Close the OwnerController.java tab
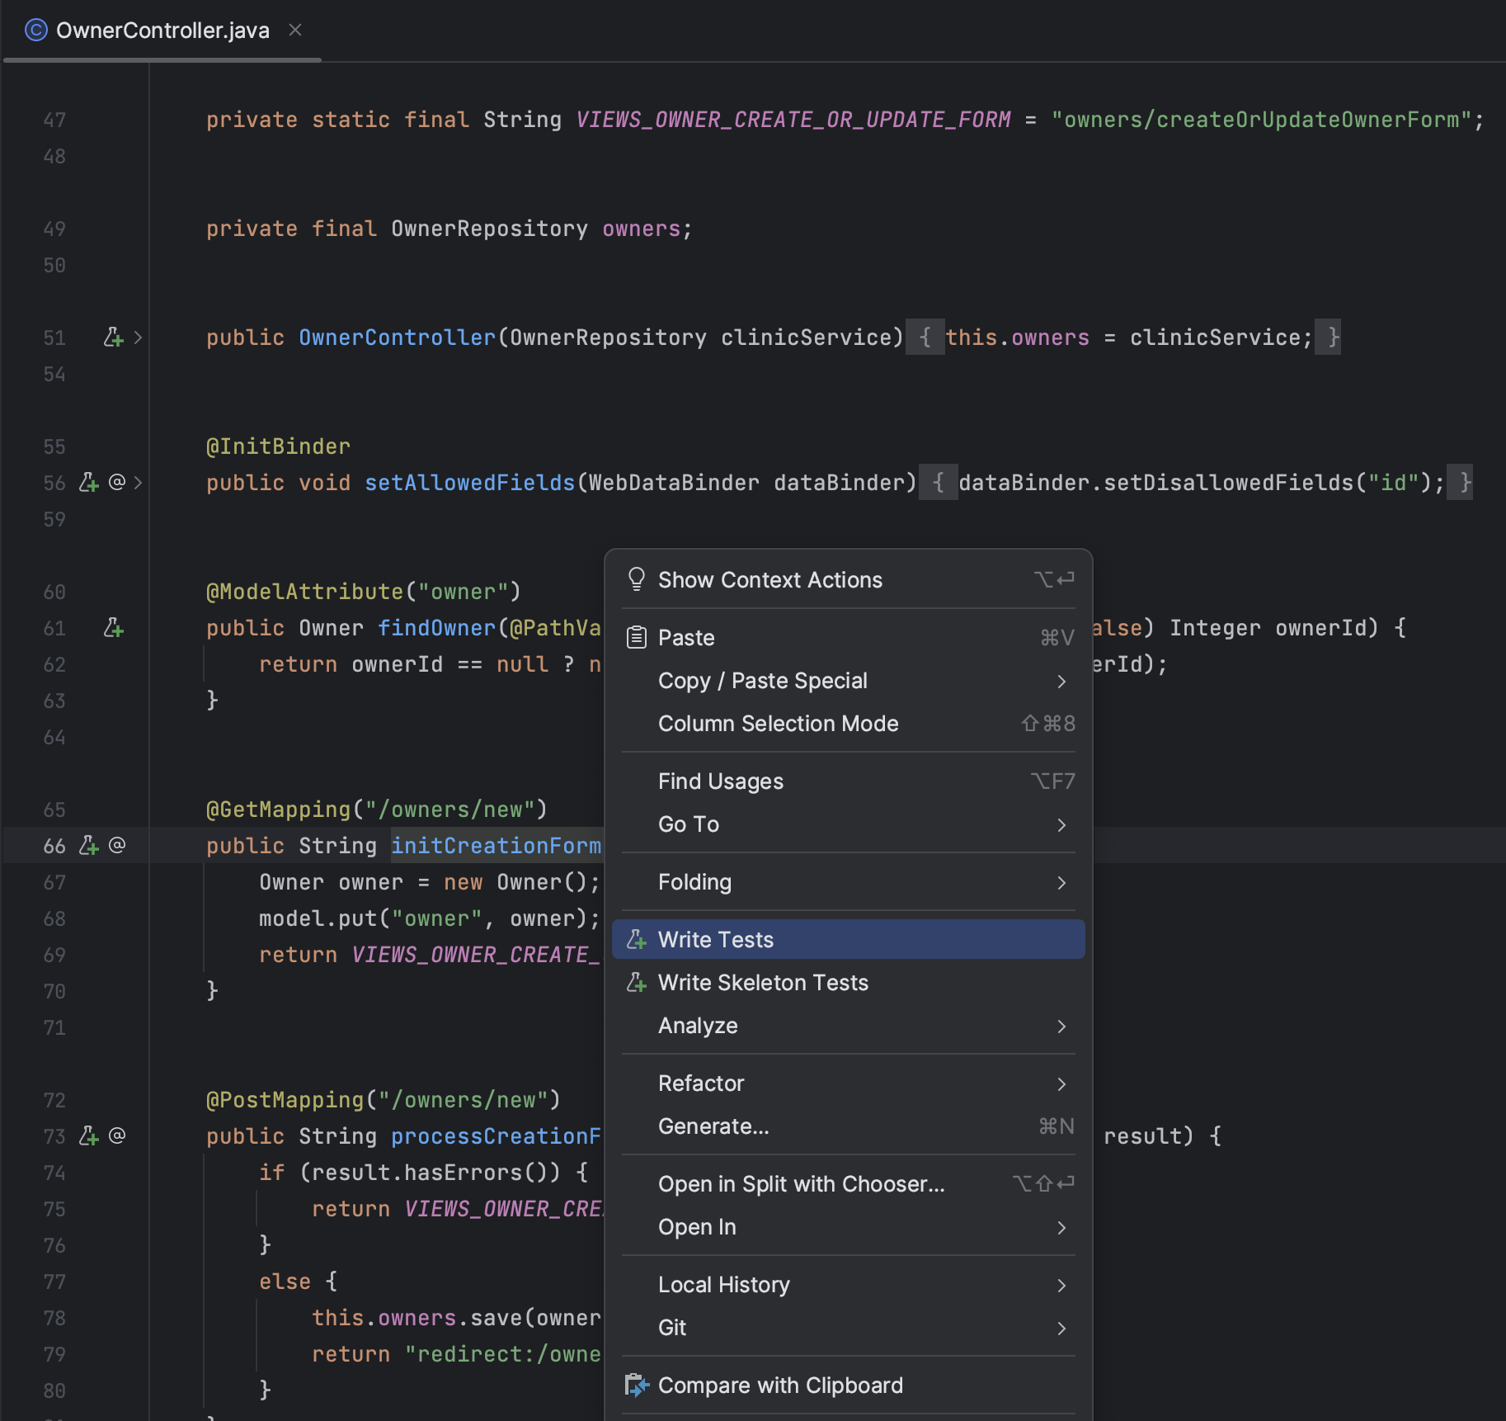Viewport: 1506px width, 1421px height. [295, 31]
